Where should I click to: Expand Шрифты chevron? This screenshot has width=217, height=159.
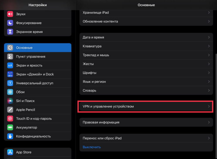(209, 73)
